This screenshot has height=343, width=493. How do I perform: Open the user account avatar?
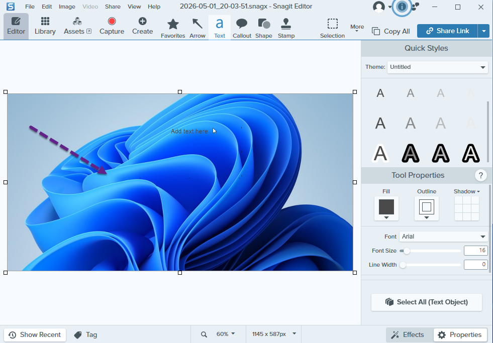tap(379, 7)
